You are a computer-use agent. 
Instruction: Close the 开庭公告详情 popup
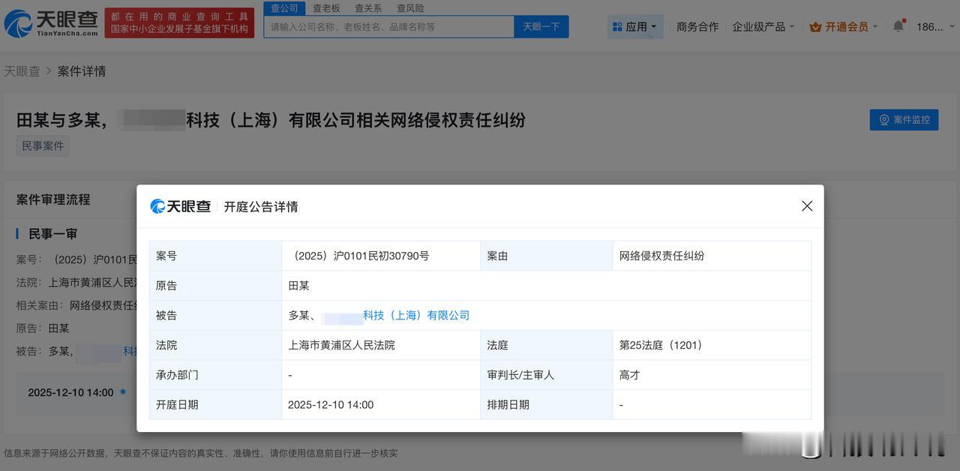pos(807,205)
